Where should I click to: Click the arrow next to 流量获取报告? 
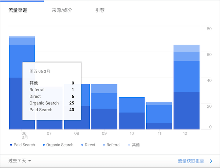click(x=211, y=161)
